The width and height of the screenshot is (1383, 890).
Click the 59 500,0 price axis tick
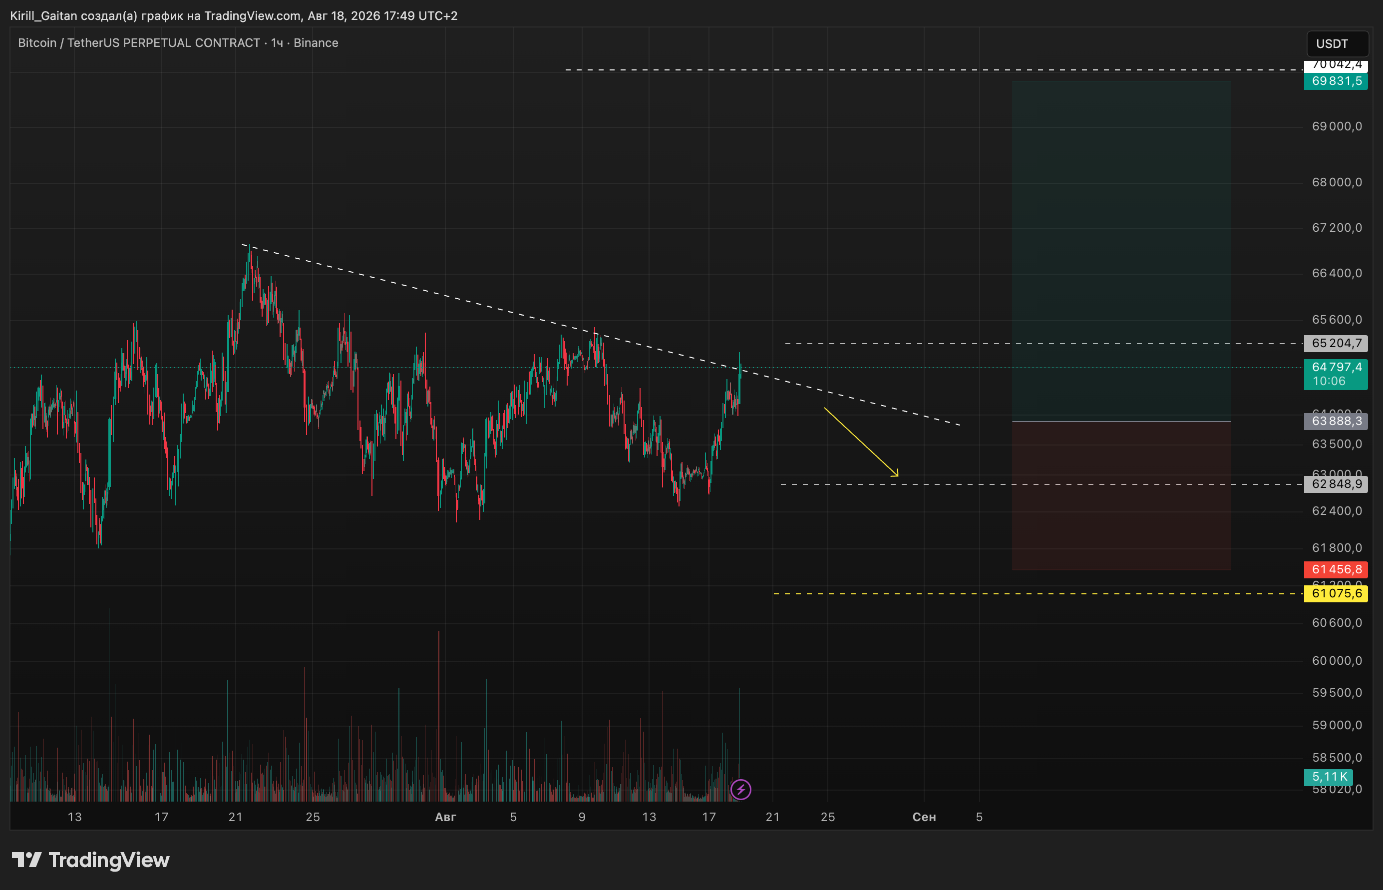[x=1337, y=693]
